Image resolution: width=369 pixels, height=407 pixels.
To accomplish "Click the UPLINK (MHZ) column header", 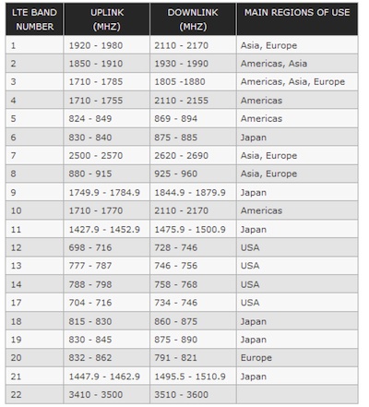I will (x=107, y=19).
